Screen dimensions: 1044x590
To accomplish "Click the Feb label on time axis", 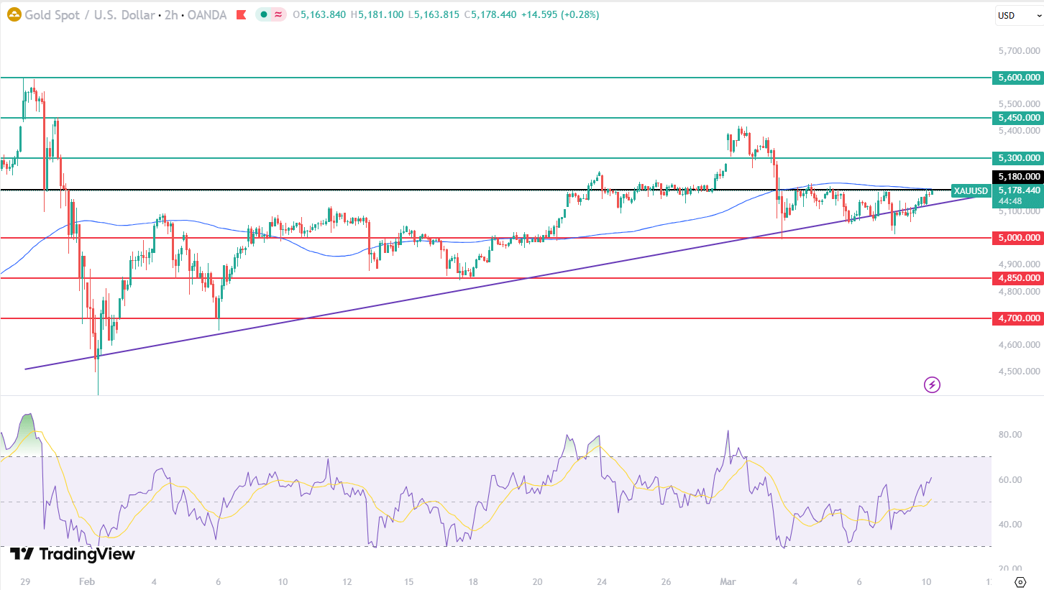I will [86, 581].
